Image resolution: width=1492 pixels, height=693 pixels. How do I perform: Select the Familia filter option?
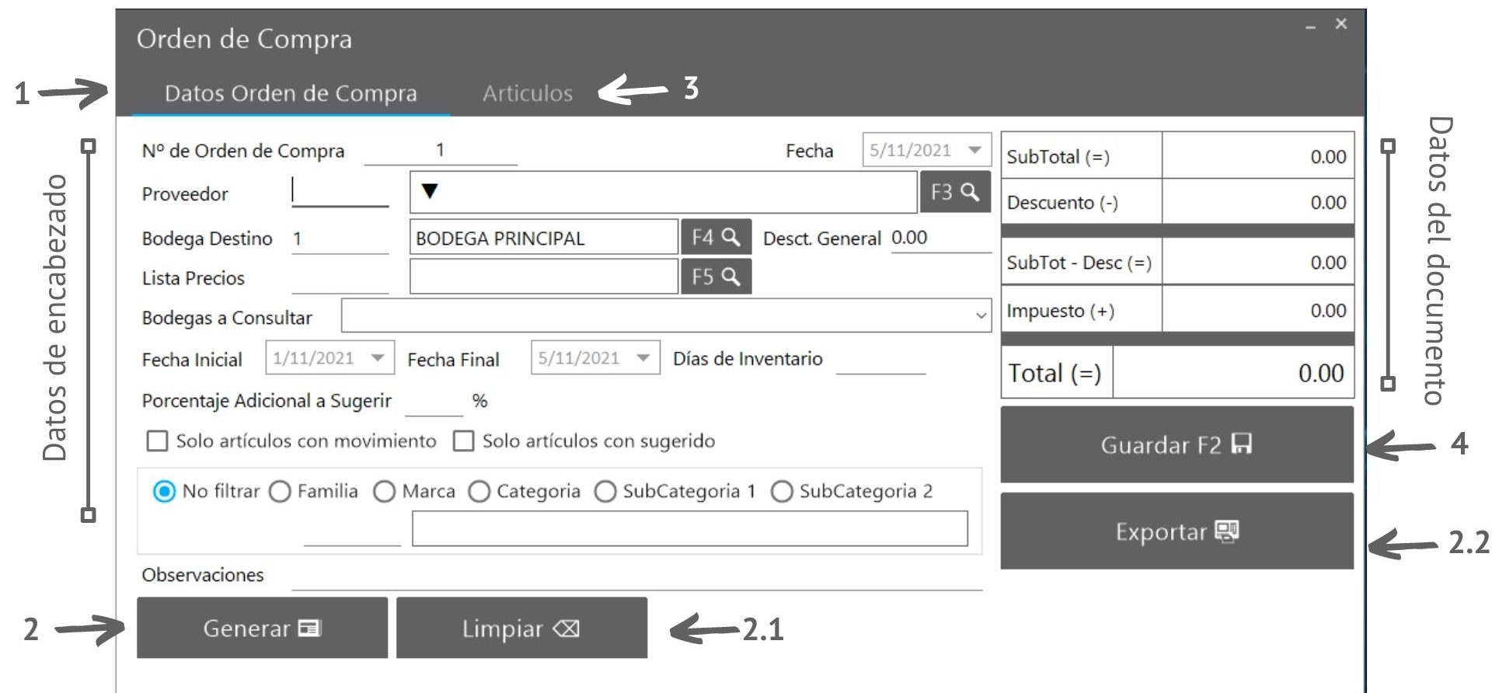[280, 492]
